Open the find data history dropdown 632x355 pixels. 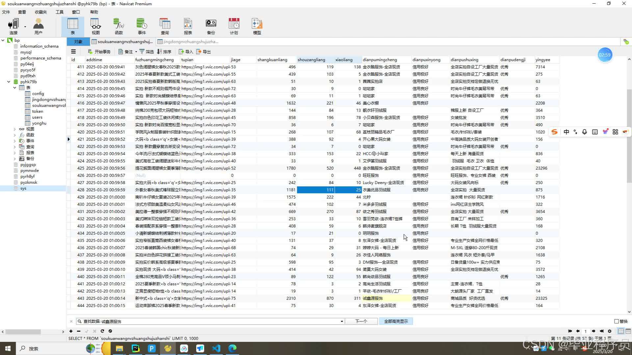point(342,321)
